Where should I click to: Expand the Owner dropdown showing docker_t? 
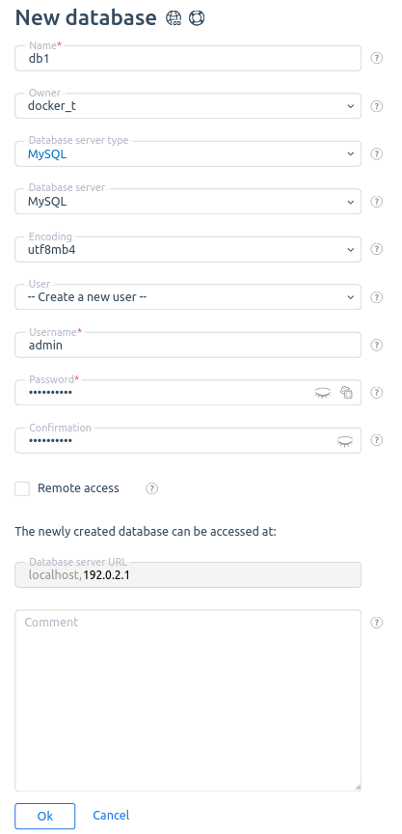188,106
